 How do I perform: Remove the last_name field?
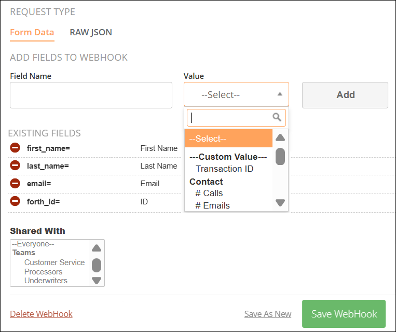[15, 165]
